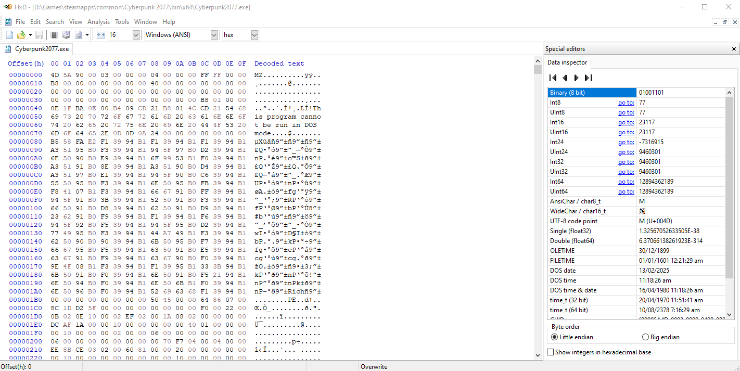The height and width of the screenshot is (371, 740).
Task: Open the Window menu
Action: click(146, 22)
